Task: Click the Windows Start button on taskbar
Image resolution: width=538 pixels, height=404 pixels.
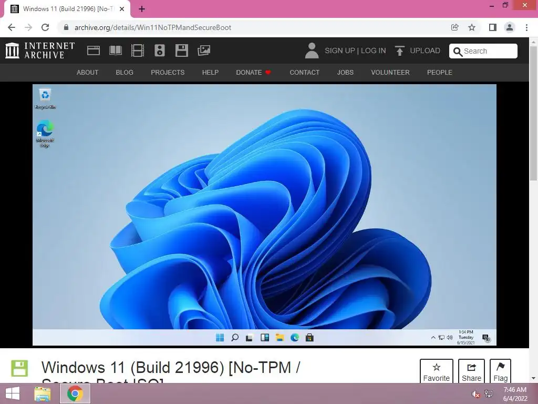Action: coord(13,393)
